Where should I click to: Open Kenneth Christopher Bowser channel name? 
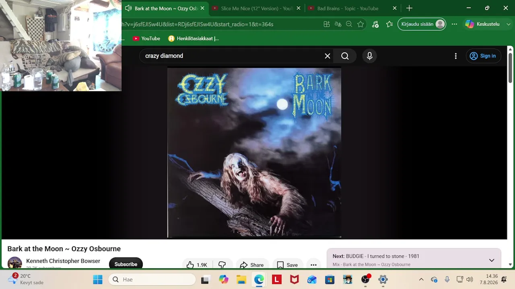pyautogui.click(x=63, y=261)
